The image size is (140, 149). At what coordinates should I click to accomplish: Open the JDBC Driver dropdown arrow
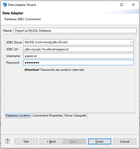(x=131, y=42)
